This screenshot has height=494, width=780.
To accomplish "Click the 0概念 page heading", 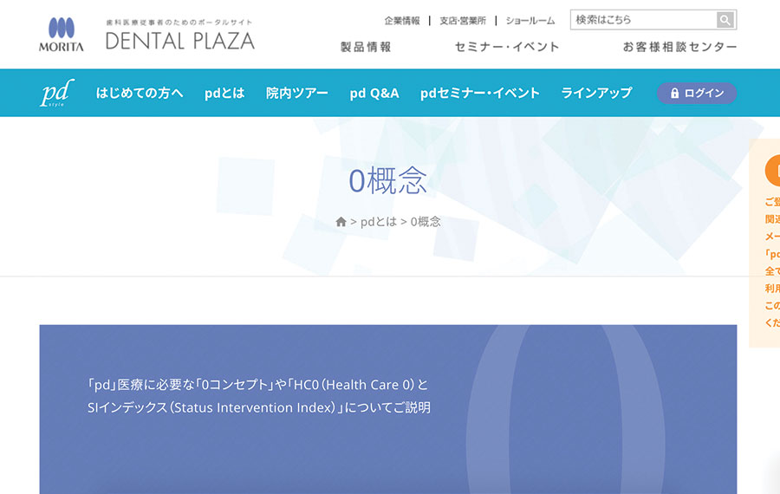I will tap(387, 180).
